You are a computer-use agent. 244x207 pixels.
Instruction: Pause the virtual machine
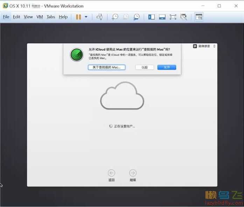[78, 17]
